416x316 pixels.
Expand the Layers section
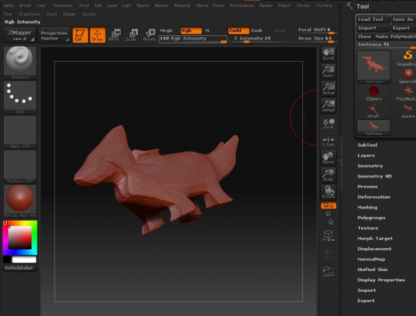click(366, 155)
